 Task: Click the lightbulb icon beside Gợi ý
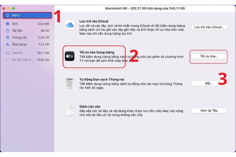[8, 15]
